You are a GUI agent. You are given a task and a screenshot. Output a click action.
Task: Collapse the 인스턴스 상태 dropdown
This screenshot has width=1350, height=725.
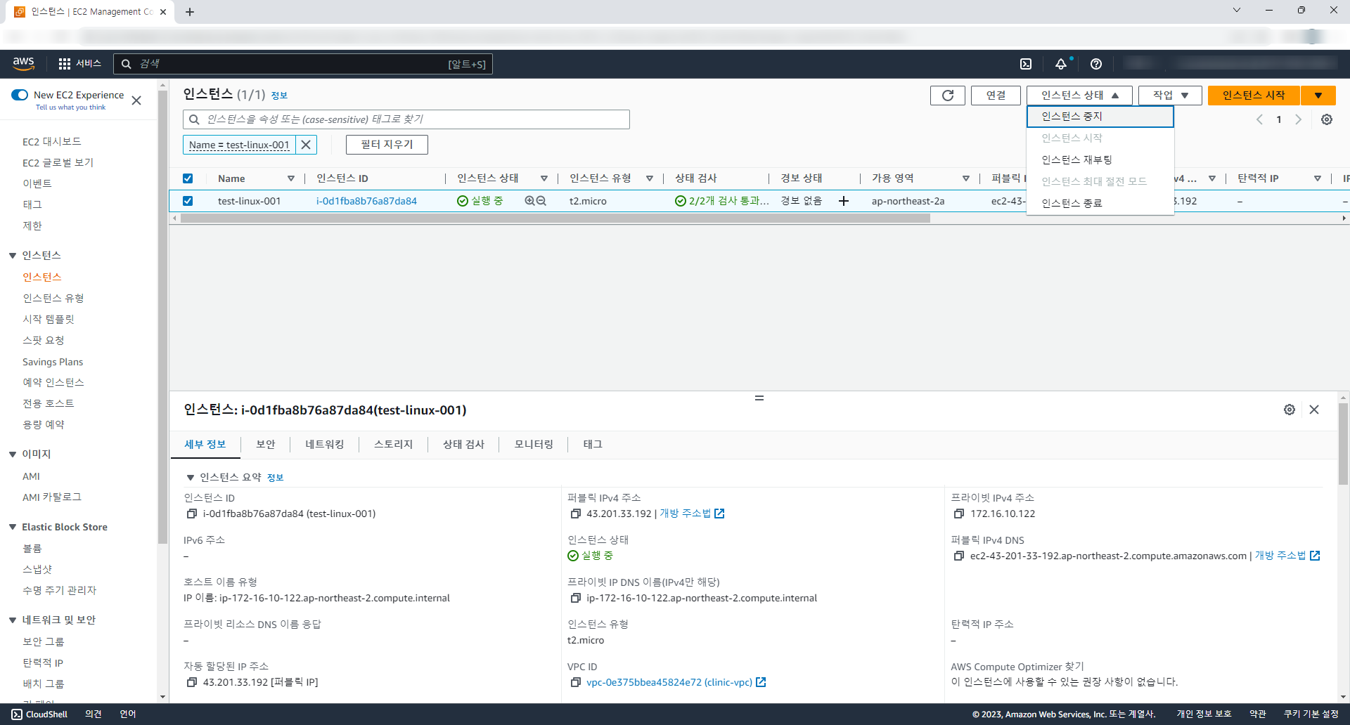tap(1079, 96)
